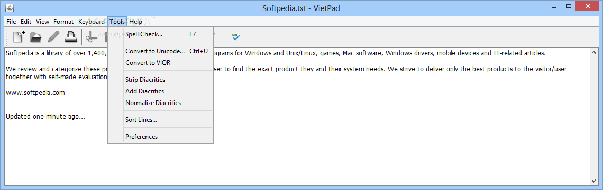
Task: Open the Help menu
Action: pyautogui.click(x=135, y=22)
